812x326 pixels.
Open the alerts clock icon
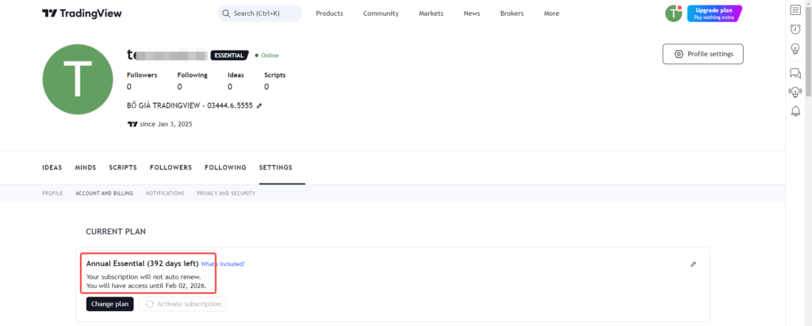click(x=795, y=29)
